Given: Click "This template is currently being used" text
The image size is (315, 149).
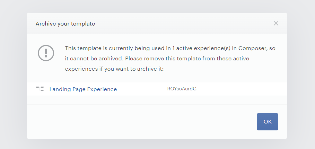Looking at the screenshot, I should tap(118, 48).
